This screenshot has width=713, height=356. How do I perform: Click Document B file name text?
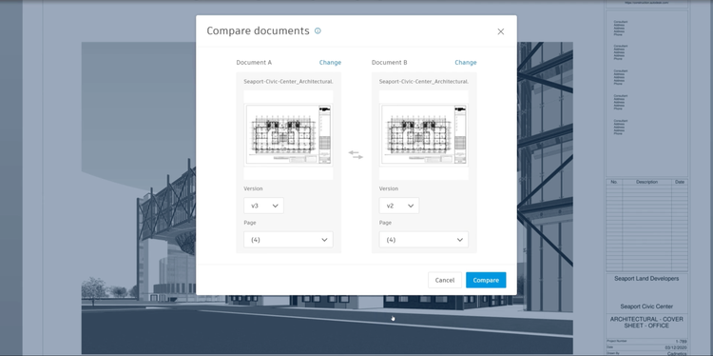coord(424,82)
